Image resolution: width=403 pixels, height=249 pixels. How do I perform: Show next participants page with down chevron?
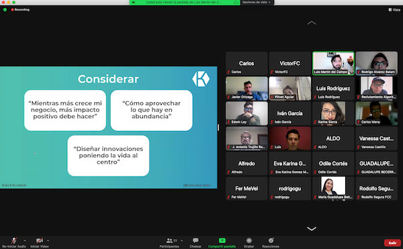pos(312,228)
